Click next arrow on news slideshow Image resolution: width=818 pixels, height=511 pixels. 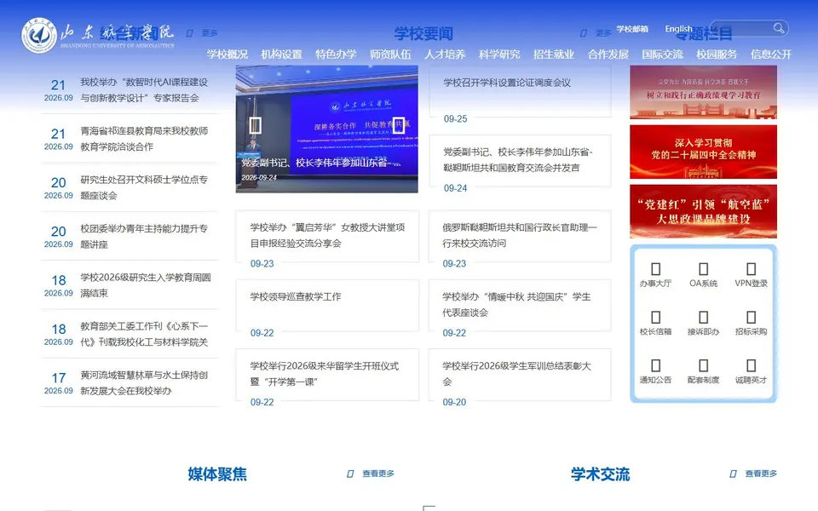pyautogui.click(x=398, y=125)
